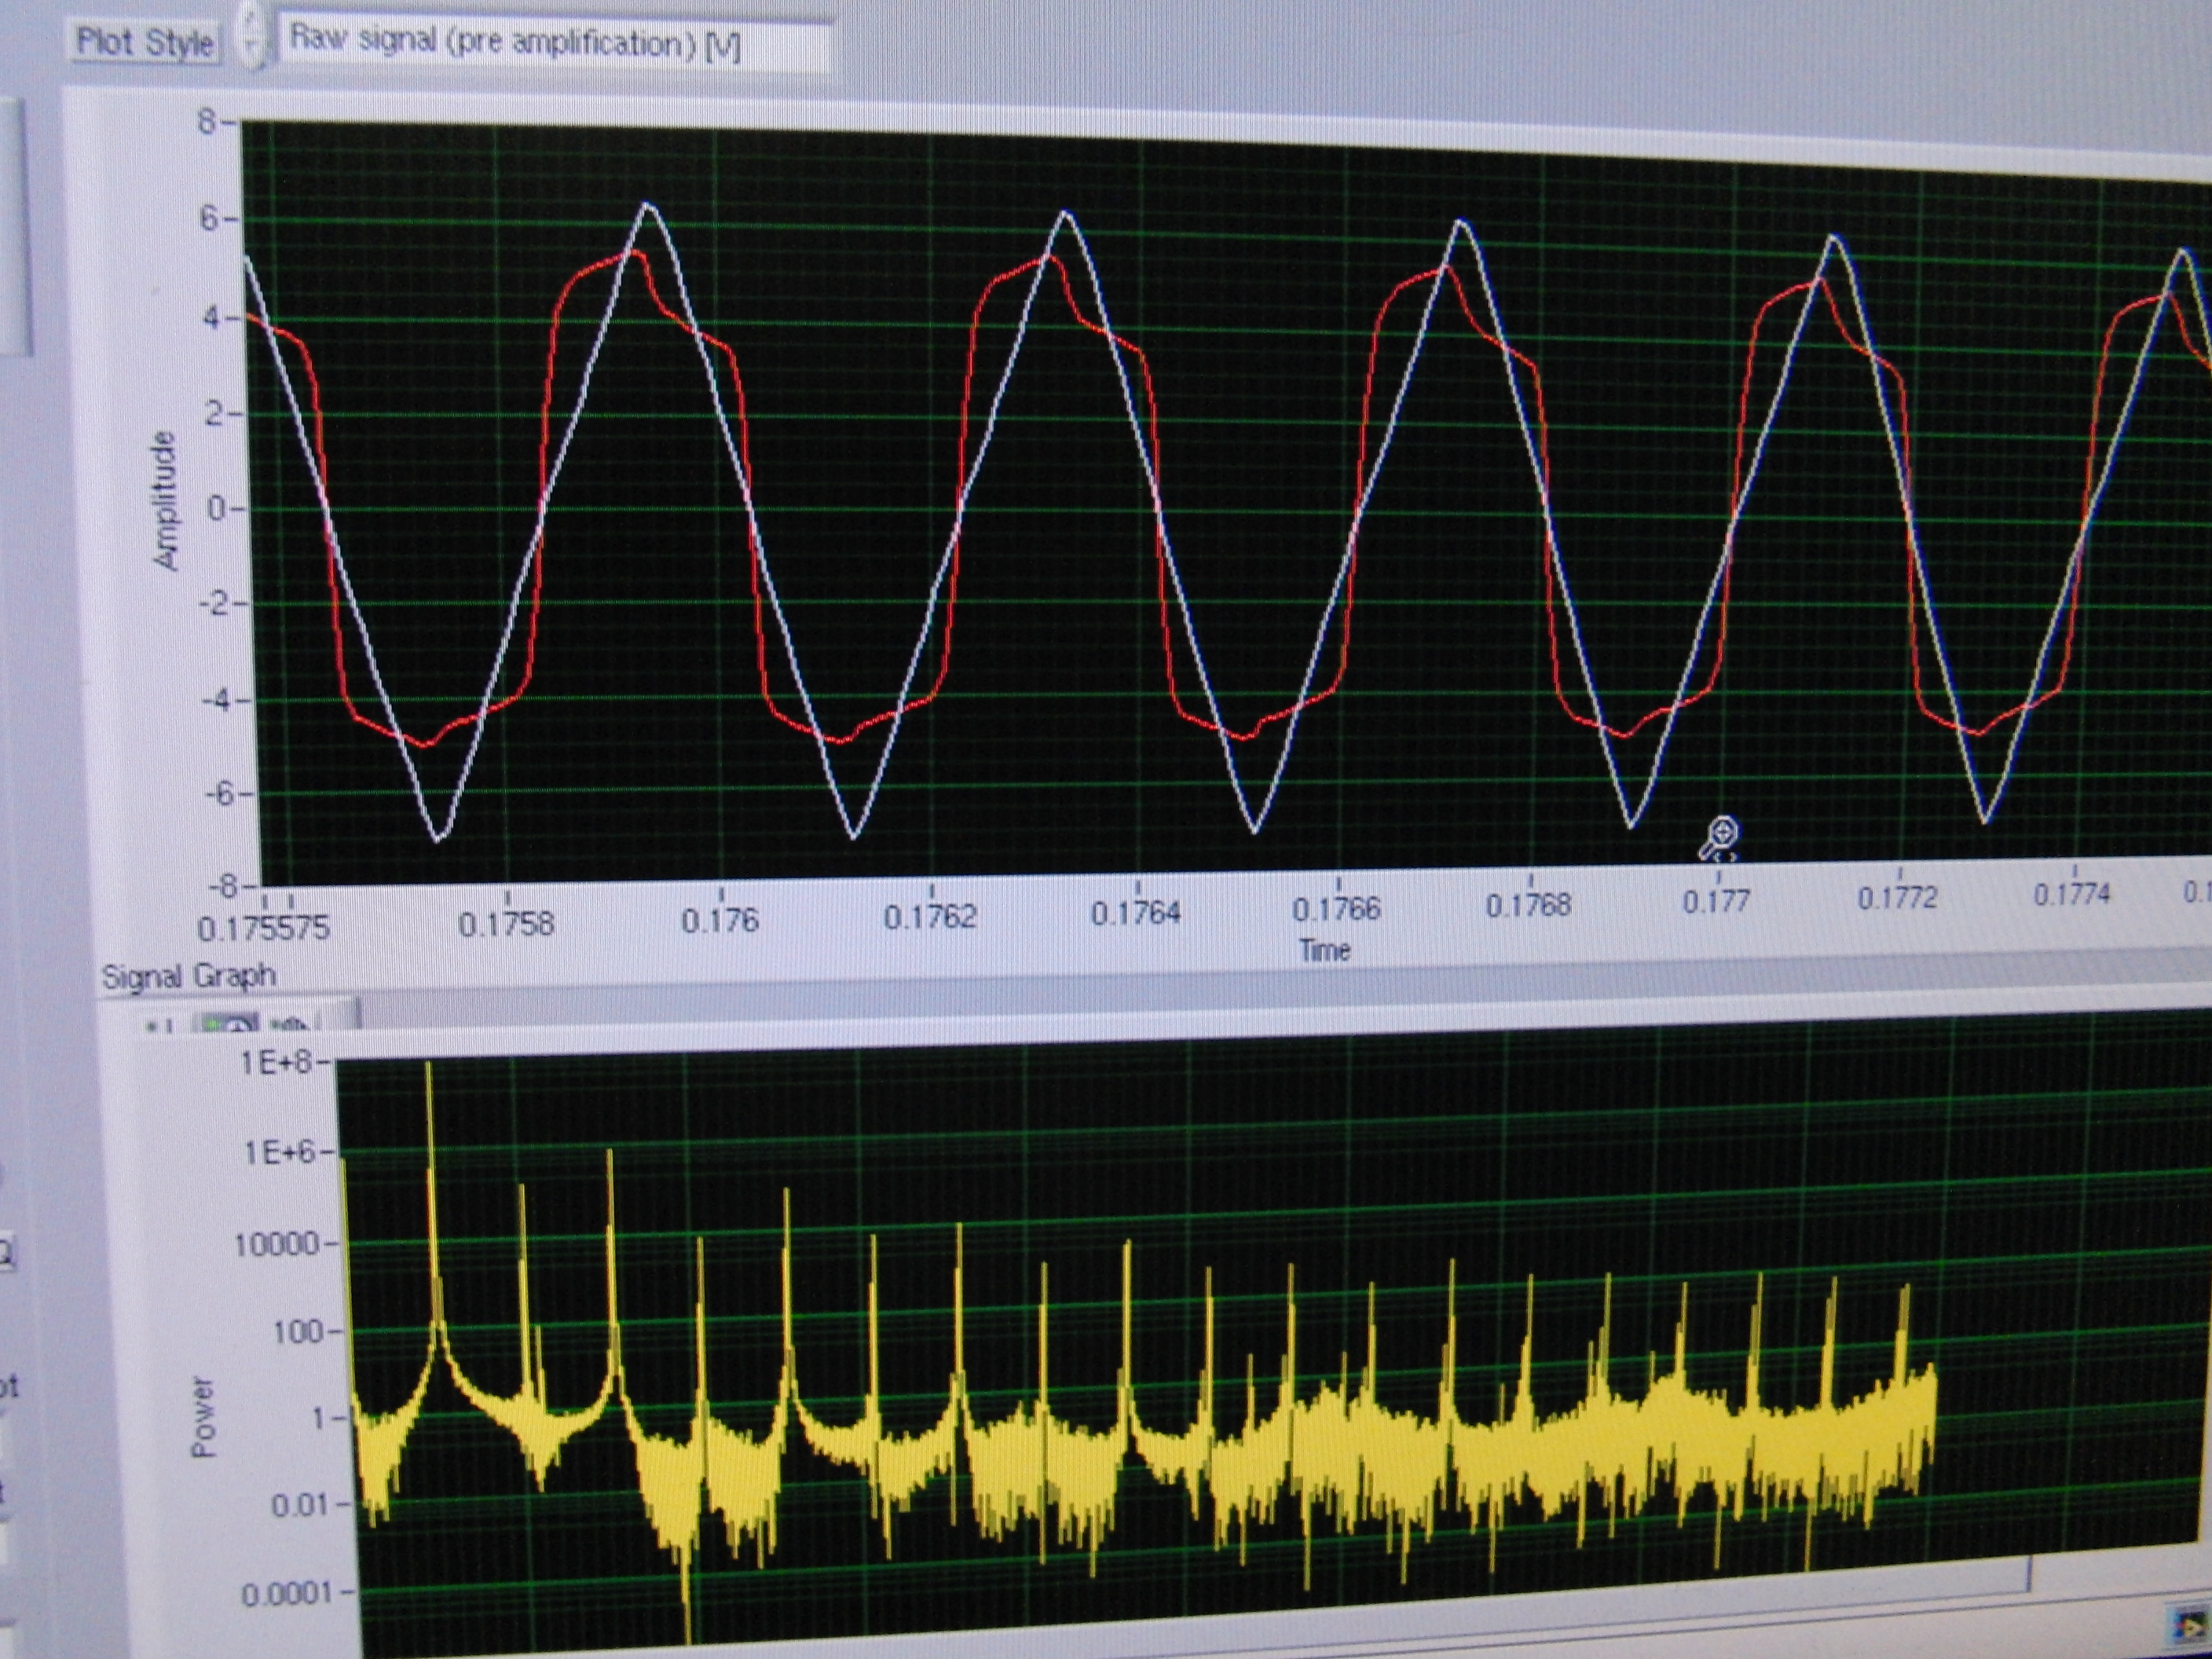The image size is (2212, 1659).
Task: Select the 0.175575 start value on Time axis
Action: (264, 928)
